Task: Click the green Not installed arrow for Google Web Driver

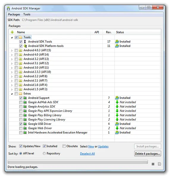Action: point(117,128)
